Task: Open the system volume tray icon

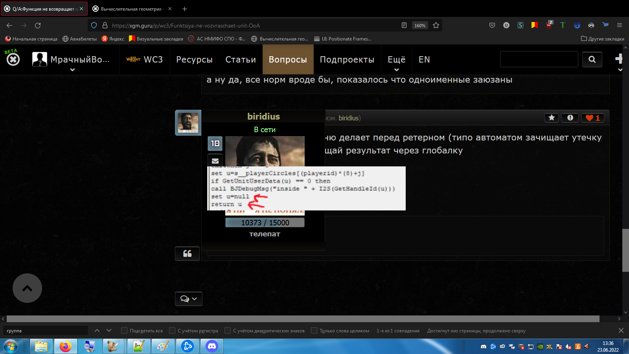Action: tap(587, 347)
